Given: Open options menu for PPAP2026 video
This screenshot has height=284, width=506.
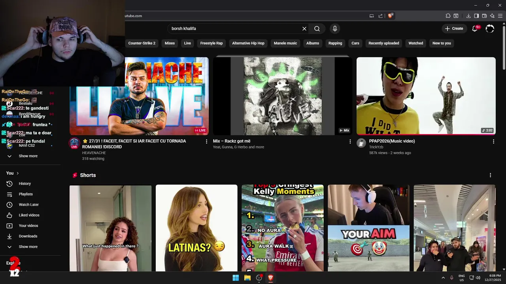Looking at the screenshot, I should [x=493, y=141].
